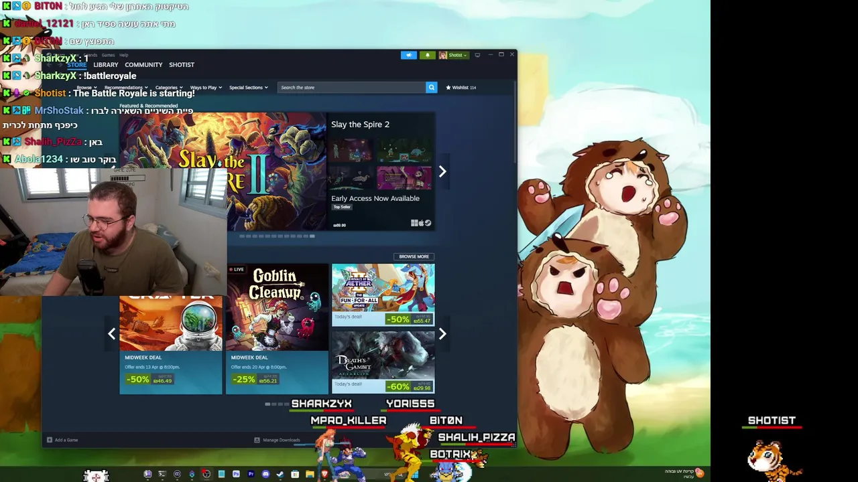Open the Death's Gambit deal
The height and width of the screenshot is (482, 858).
pyautogui.click(x=383, y=361)
